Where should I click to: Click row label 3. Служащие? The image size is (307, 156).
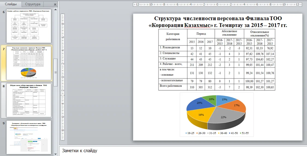point(168,59)
